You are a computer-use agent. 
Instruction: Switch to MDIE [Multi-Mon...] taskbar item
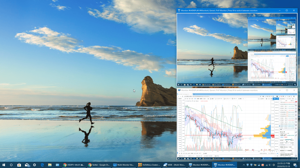point(174,165)
